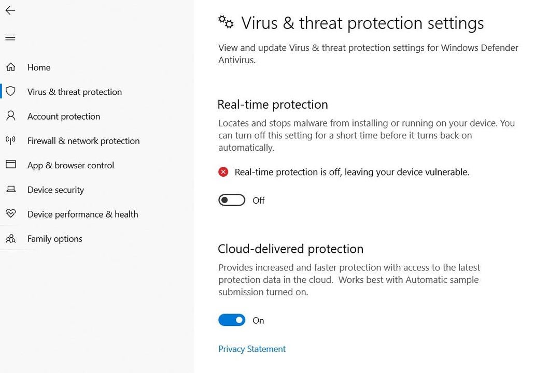
Task: Click the Account protection person icon
Action: (x=11, y=116)
